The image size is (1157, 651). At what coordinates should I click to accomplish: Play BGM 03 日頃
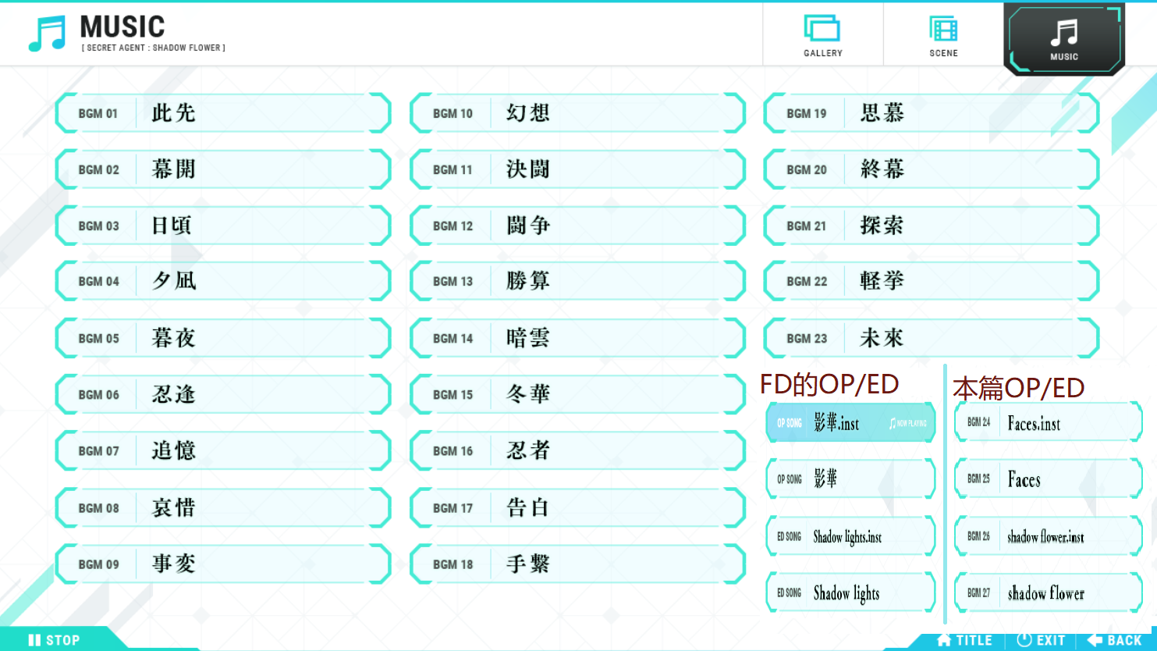[223, 226]
